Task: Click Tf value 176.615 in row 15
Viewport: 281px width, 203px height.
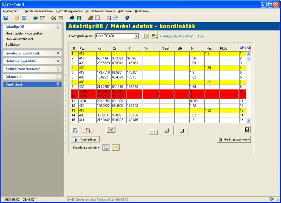Action: click(x=135, y=120)
